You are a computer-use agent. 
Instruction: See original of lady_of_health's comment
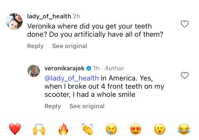[70, 46]
